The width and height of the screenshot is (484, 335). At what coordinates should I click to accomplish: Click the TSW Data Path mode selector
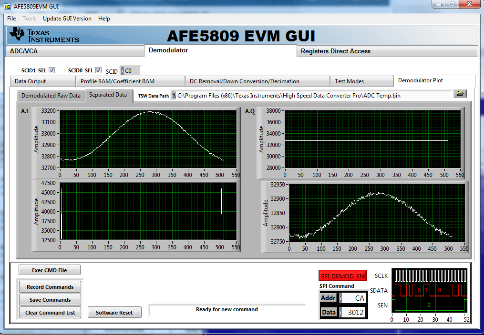[174, 96]
